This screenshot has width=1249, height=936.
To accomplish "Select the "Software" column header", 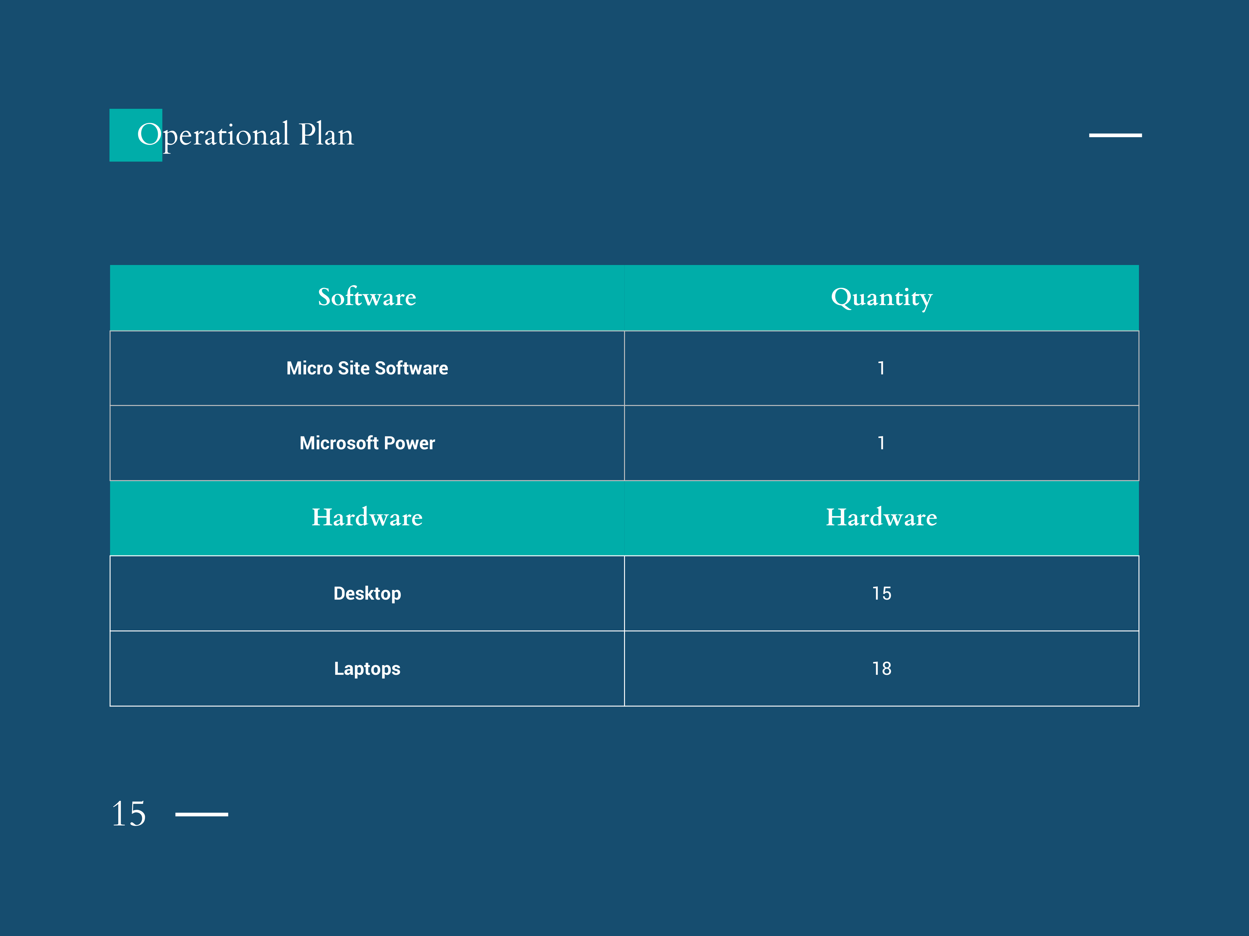I will [x=367, y=297].
